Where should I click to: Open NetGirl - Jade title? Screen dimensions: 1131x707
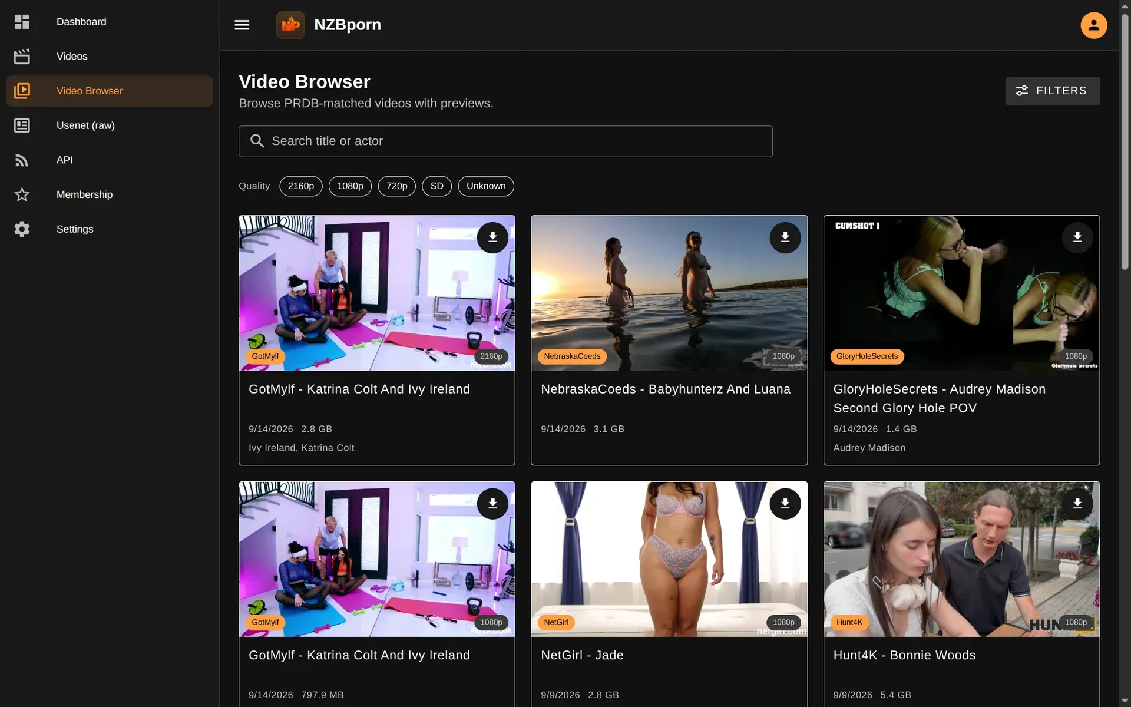pos(582,655)
